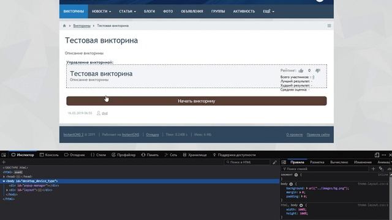Click the .cls class toggle button
This screenshot has height=220, width=392.
(x=390, y=169)
